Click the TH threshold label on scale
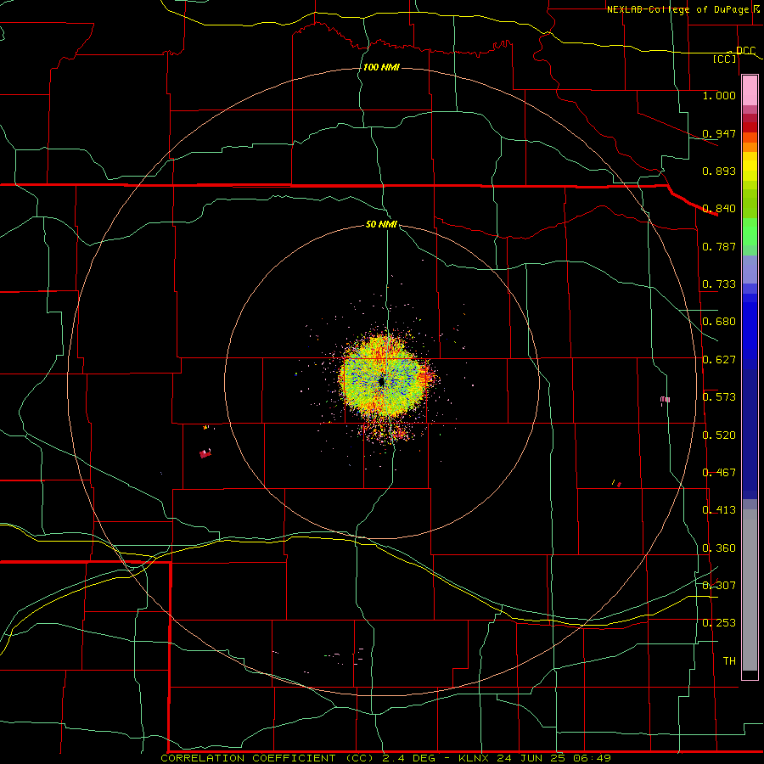Screen dimensions: 764x764 click(729, 661)
